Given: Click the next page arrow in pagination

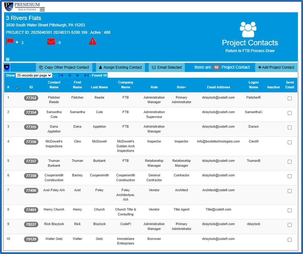Looking at the screenshot, I should (x=78, y=75).
